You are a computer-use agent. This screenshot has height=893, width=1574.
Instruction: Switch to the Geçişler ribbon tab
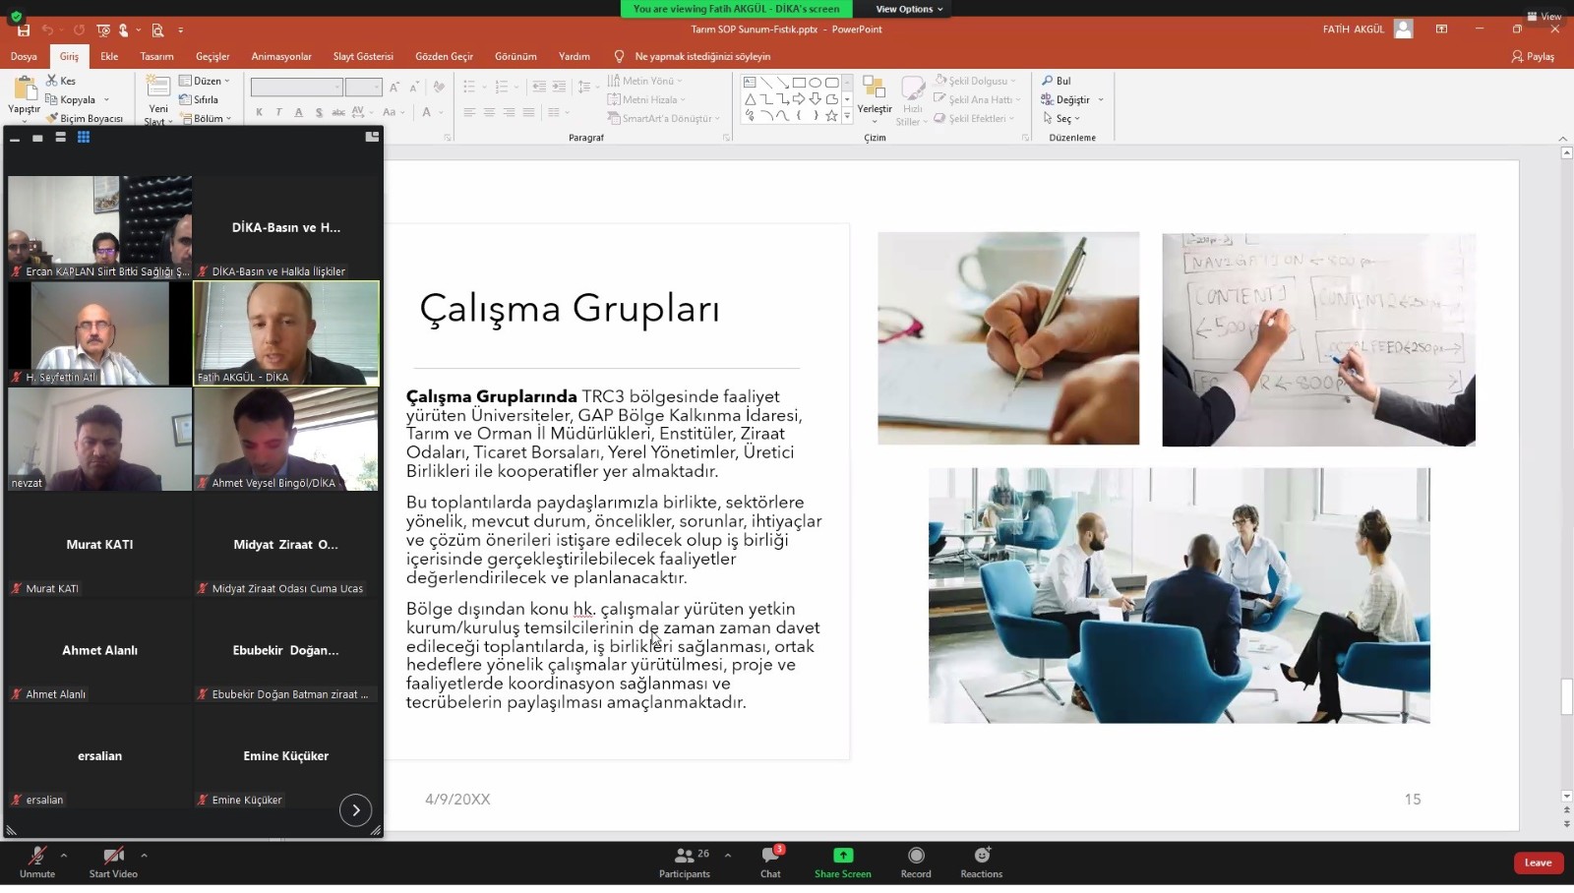[212, 56]
